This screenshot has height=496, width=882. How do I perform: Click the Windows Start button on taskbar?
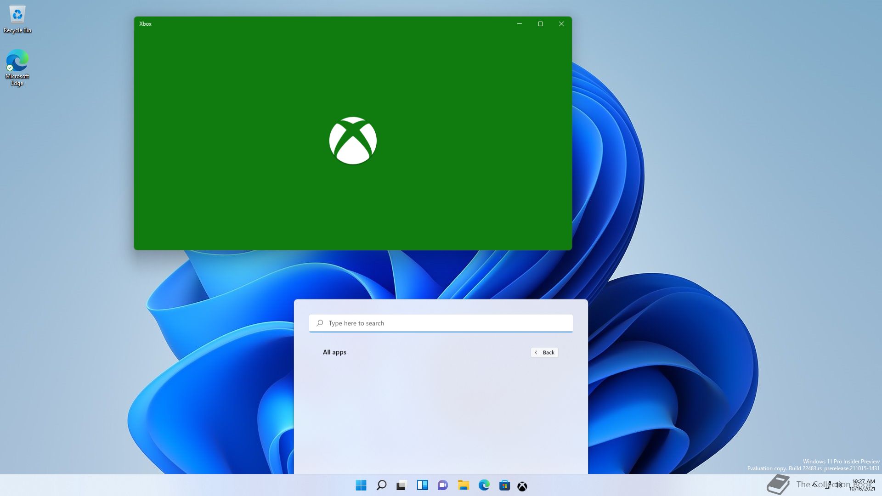point(361,485)
